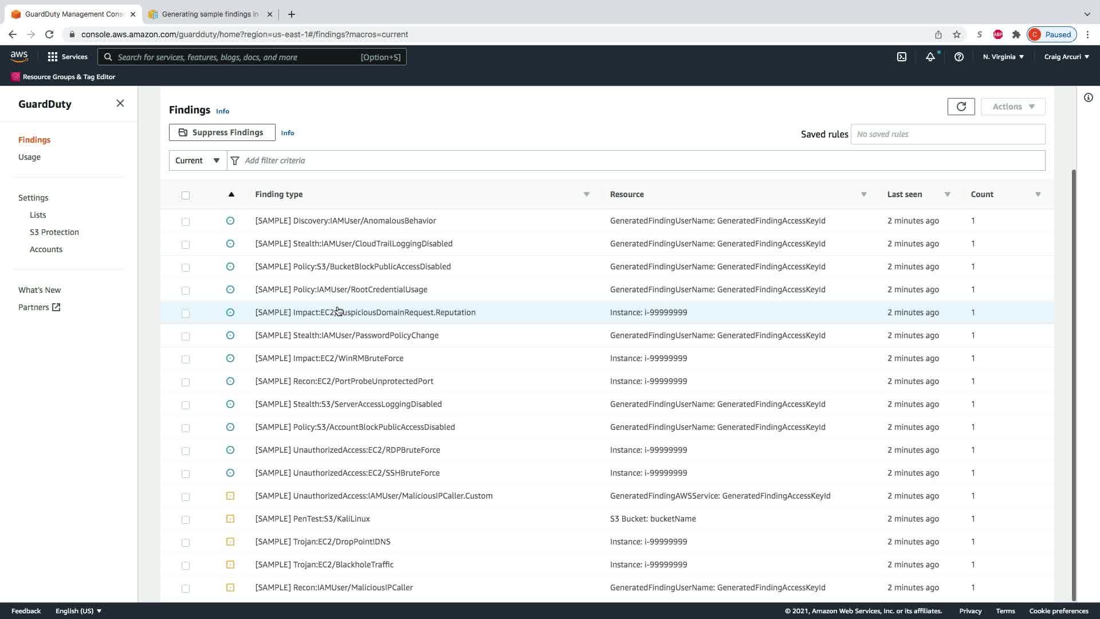This screenshot has height=619, width=1100.
Task: Open the Services grid menu
Action: coord(67,57)
